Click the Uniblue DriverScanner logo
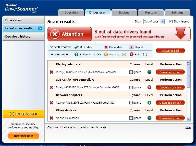This screenshot has height=146, width=196. click(21, 8)
